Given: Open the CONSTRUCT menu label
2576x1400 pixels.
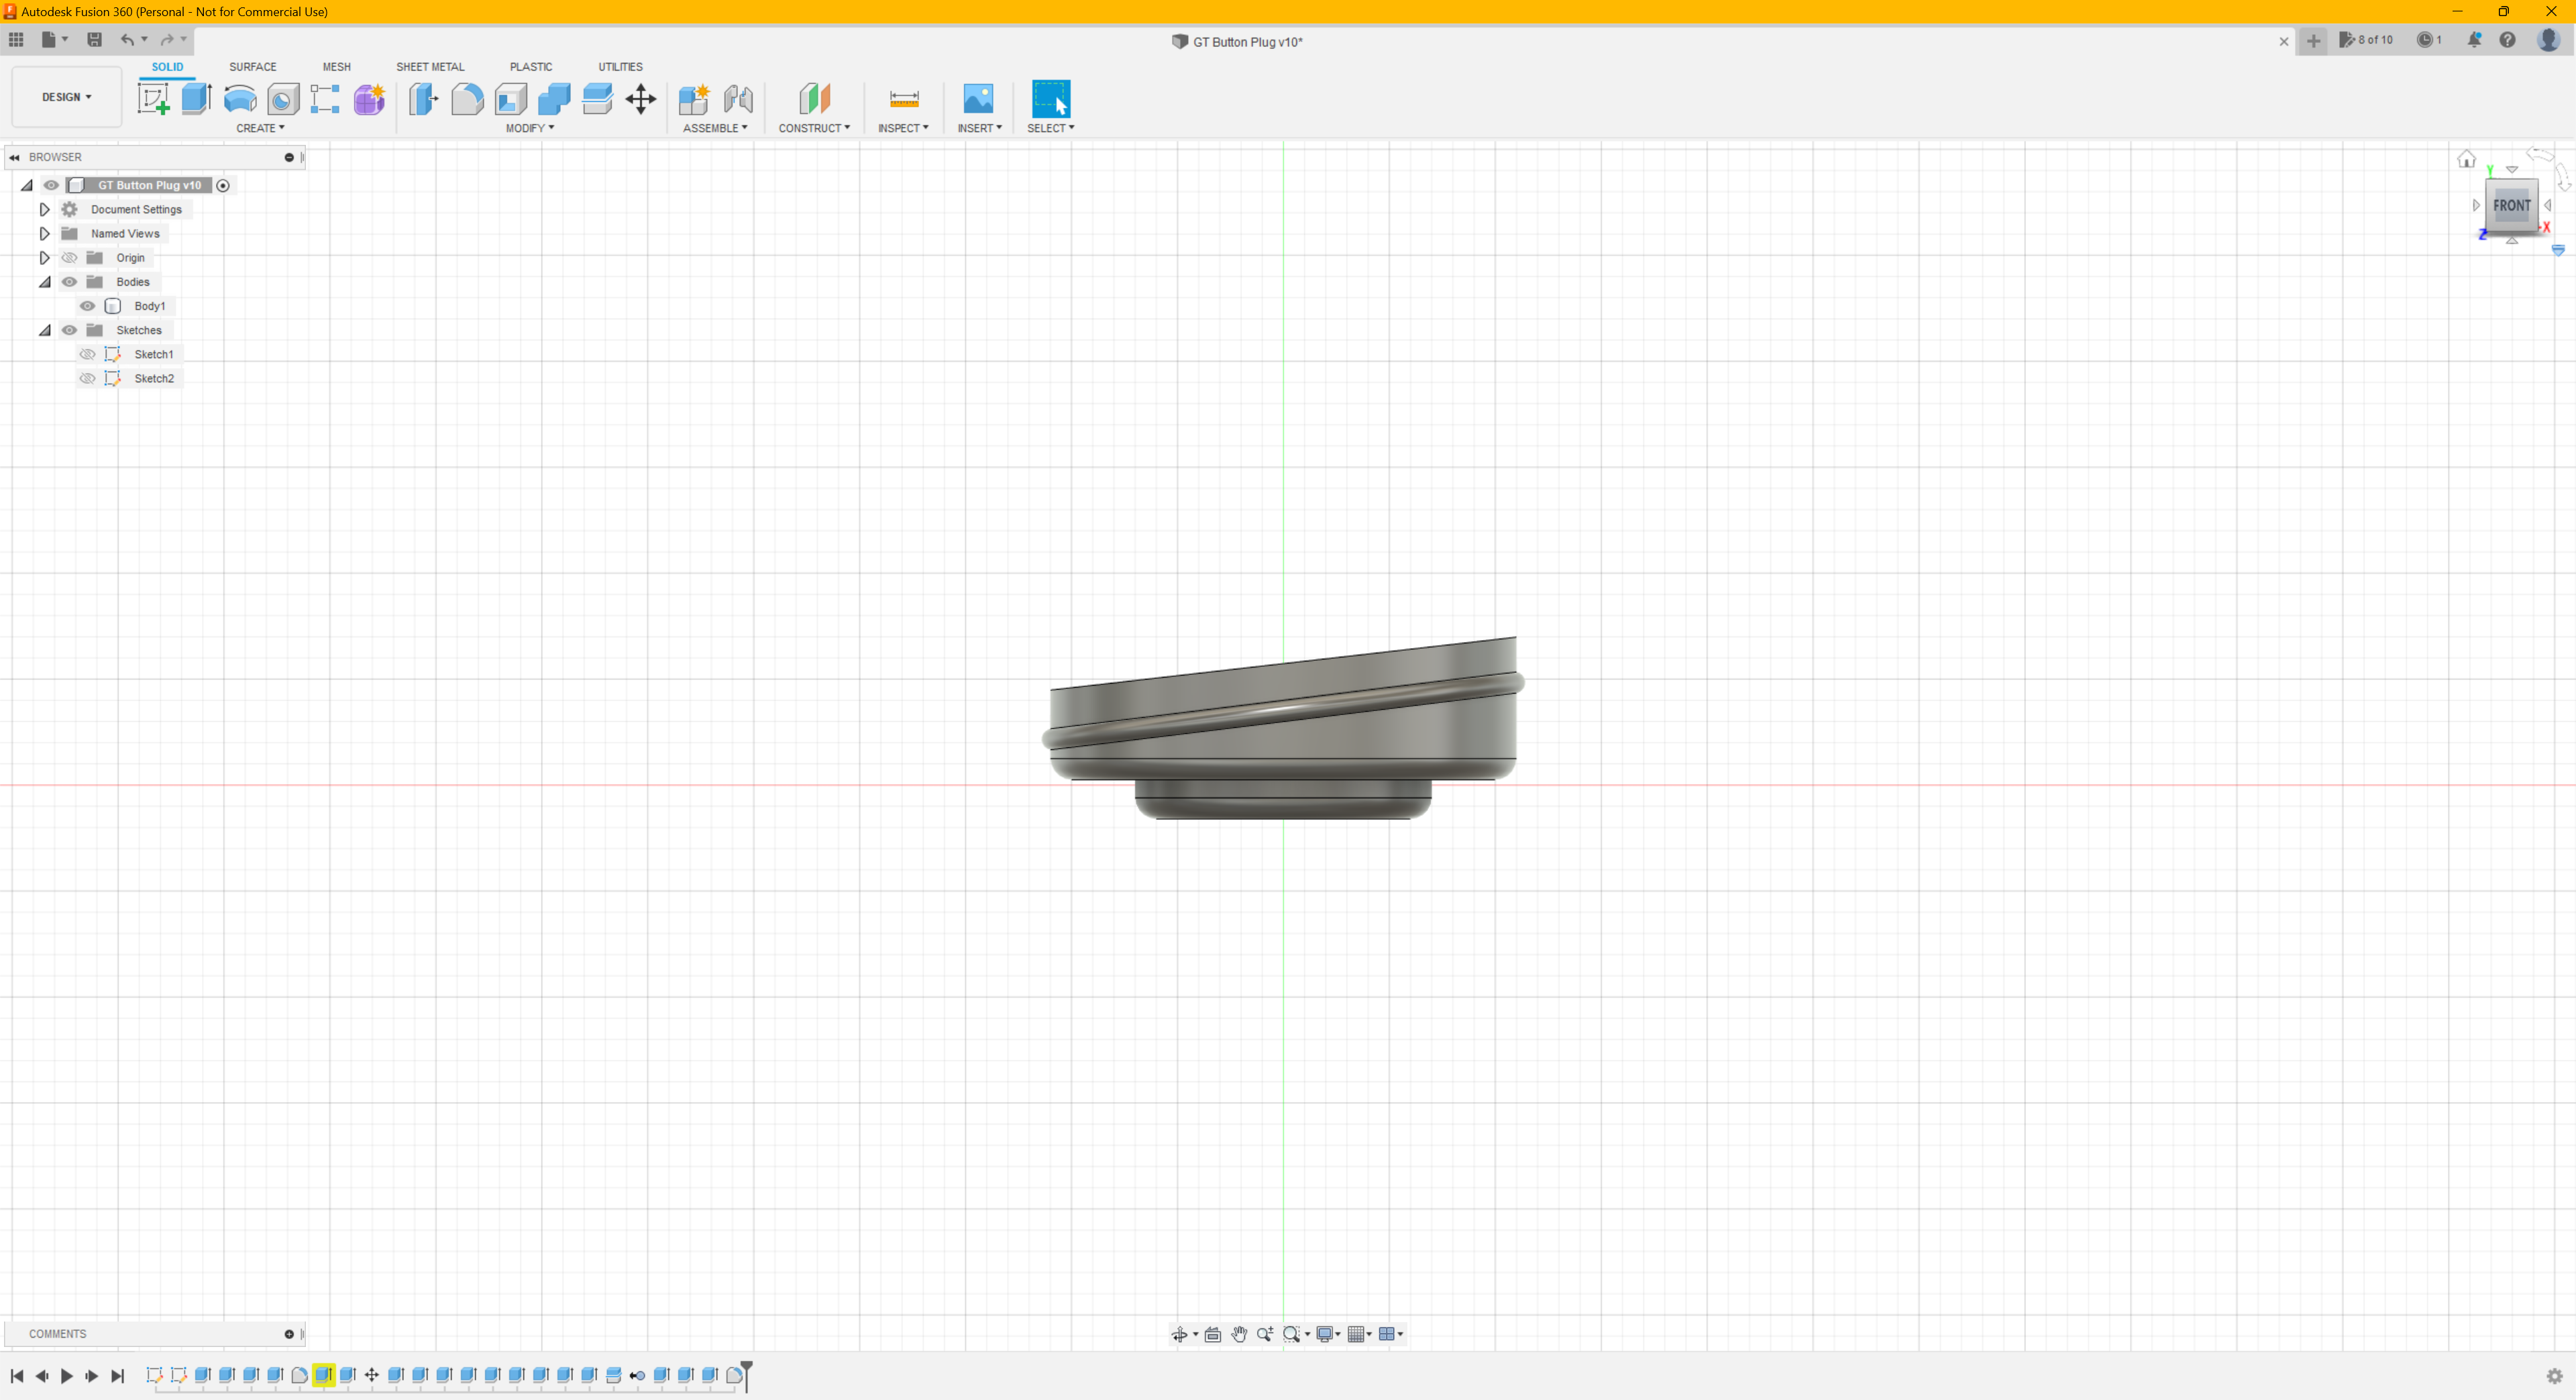Looking at the screenshot, I should point(814,128).
